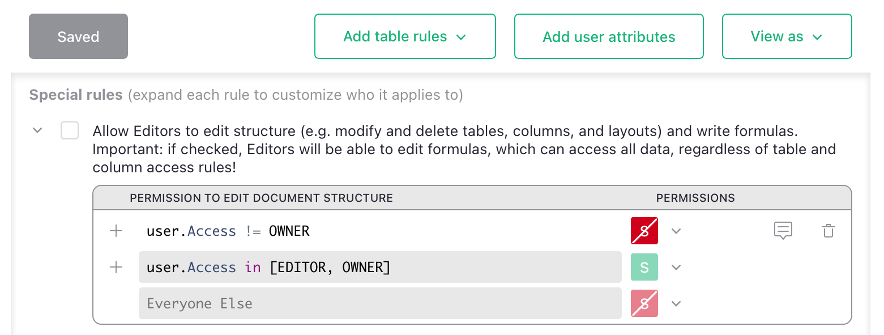The height and width of the screenshot is (335, 884).
Task: Click the Permission to Edit Document Structure header
Action: click(261, 198)
